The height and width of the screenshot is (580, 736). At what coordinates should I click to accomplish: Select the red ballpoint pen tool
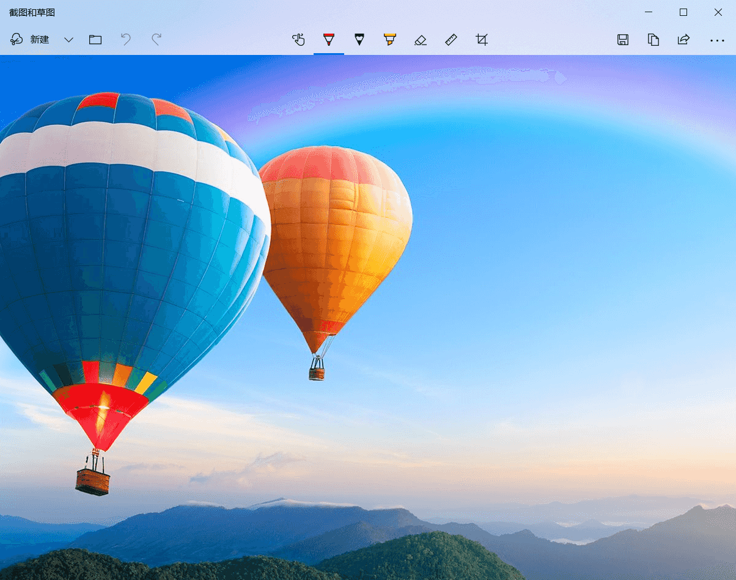click(x=329, y=40)
